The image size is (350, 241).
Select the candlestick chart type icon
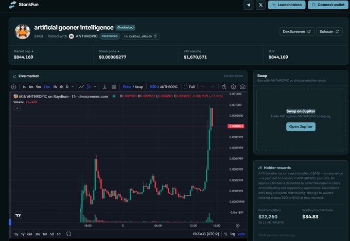click(89, 87)
